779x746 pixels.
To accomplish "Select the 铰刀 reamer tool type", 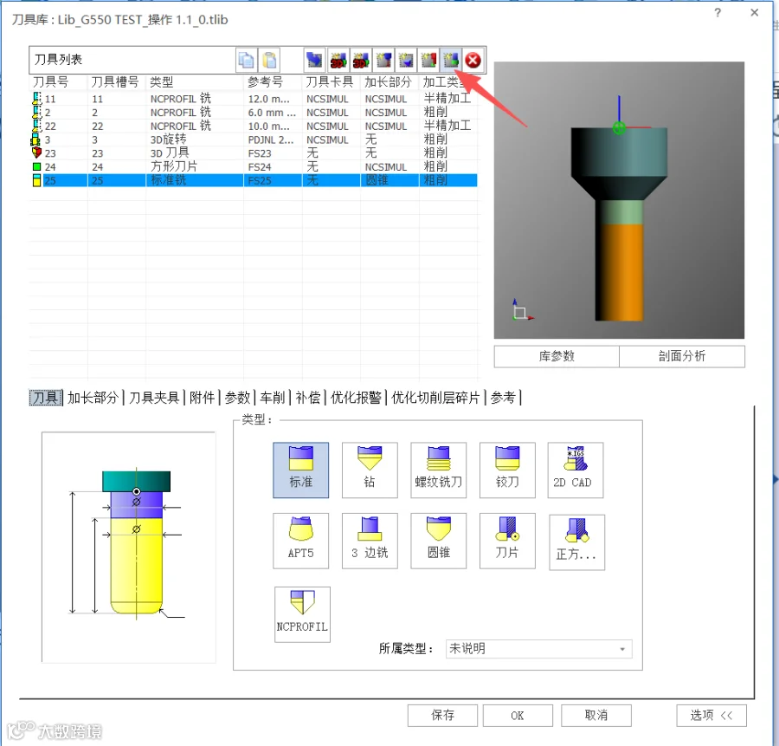I will click(x=507, y=470).
